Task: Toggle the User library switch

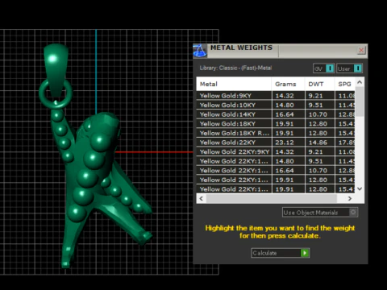Action: (x=349, y=68)
